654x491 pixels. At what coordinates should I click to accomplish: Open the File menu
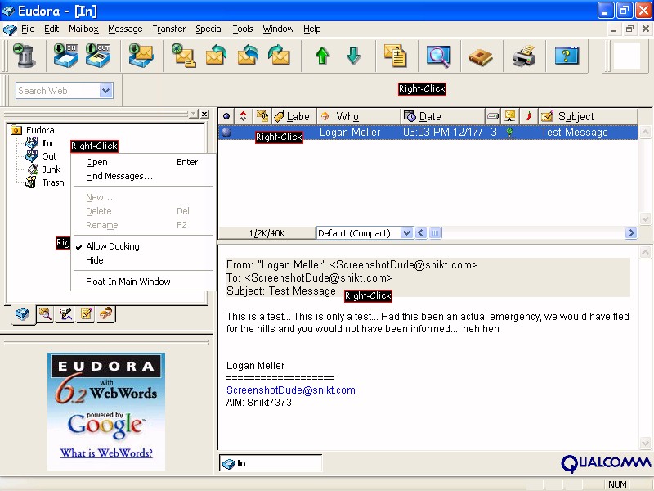click(x=28, y=29)
